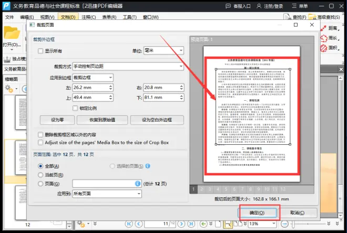This screenshot has height=233, width=347.
Task: Open the 文档(D) menu
Action: click(68, 17)
